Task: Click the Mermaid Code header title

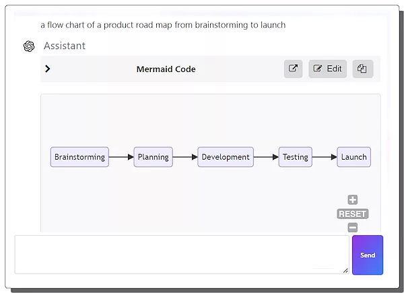Action: [166, 69]
